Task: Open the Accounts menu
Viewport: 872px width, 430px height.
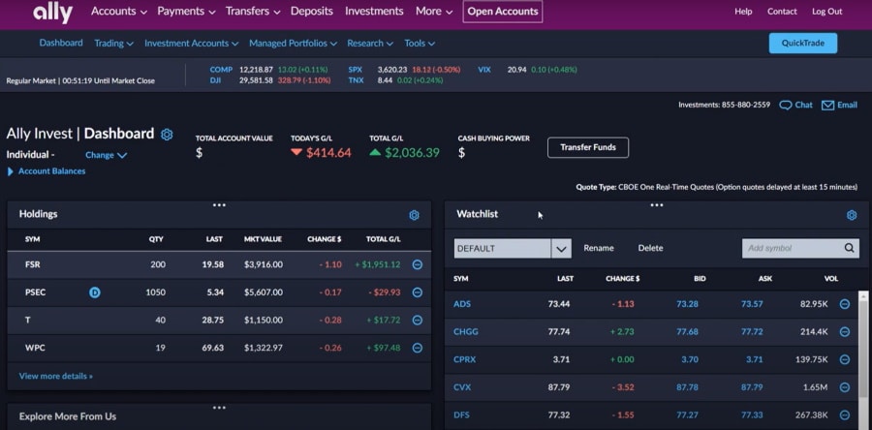Action: pyautogui.click(x=119, y=11)
